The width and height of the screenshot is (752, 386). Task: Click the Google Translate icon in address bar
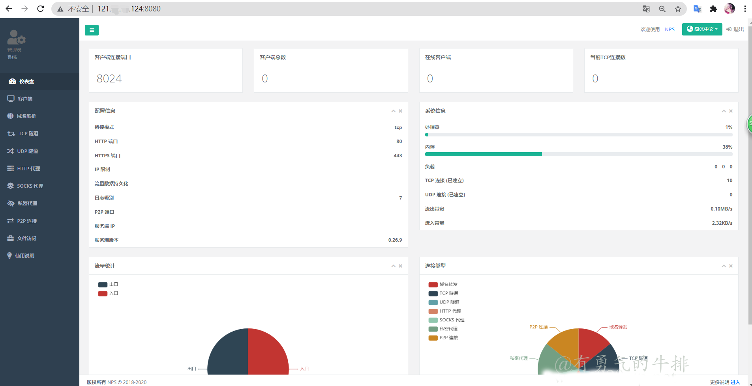point(646,9)
